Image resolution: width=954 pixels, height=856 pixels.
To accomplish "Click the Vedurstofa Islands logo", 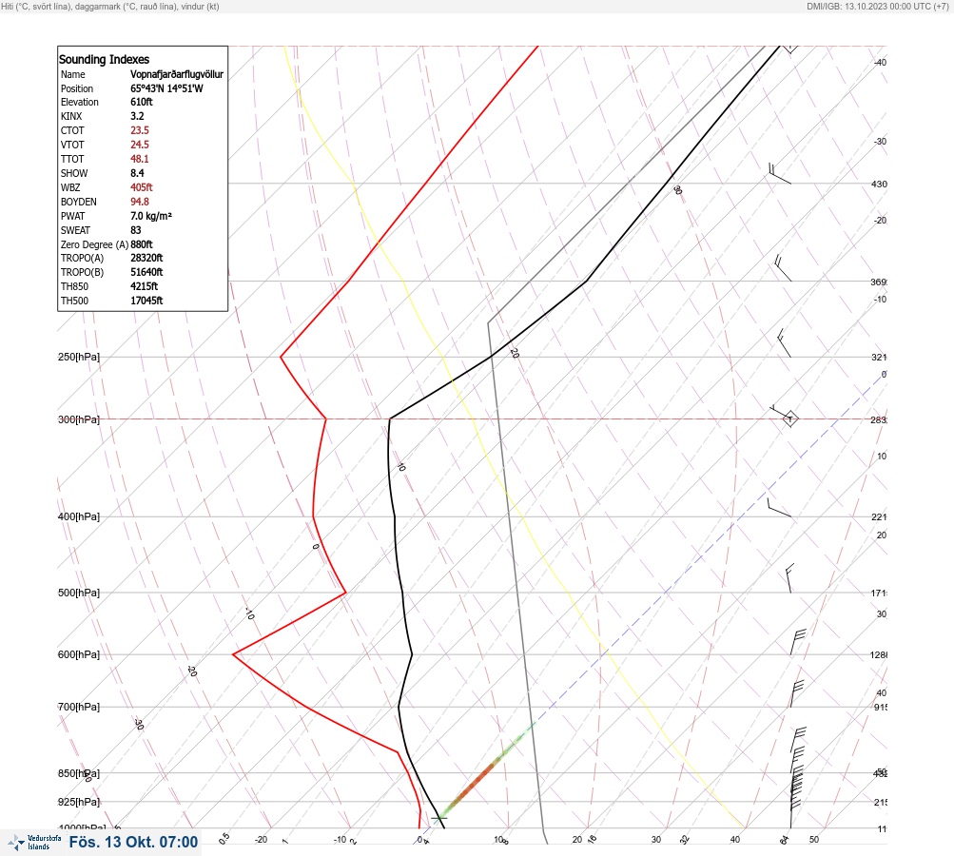I will (x=34, y=843).
